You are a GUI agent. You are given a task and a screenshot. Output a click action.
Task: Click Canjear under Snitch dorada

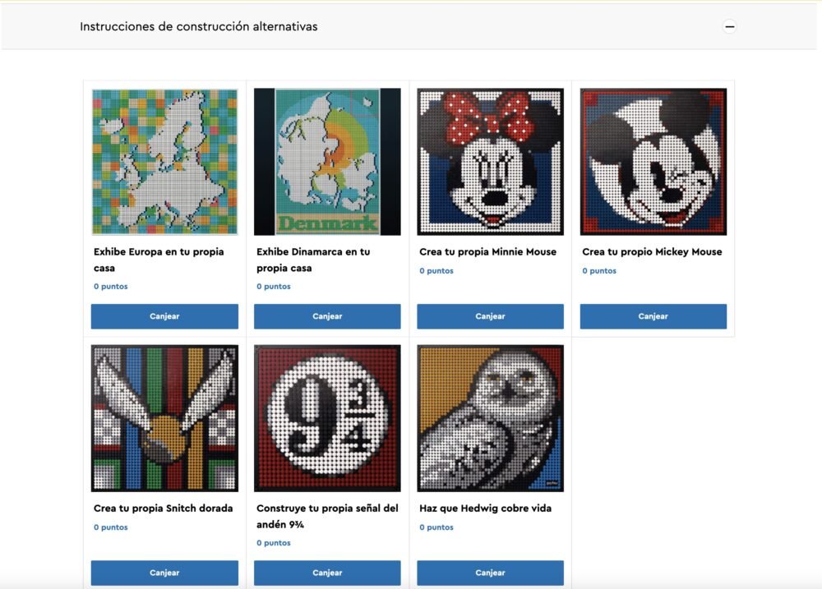164,573
